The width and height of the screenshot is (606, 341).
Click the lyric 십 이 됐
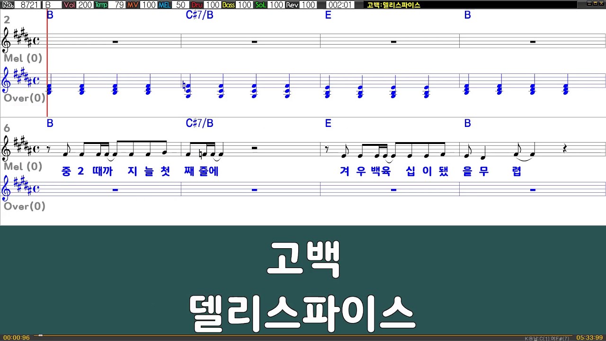point(427,171)
